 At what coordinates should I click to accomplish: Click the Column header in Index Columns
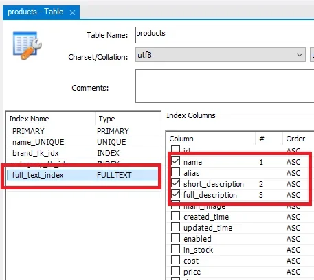[181, 139]
